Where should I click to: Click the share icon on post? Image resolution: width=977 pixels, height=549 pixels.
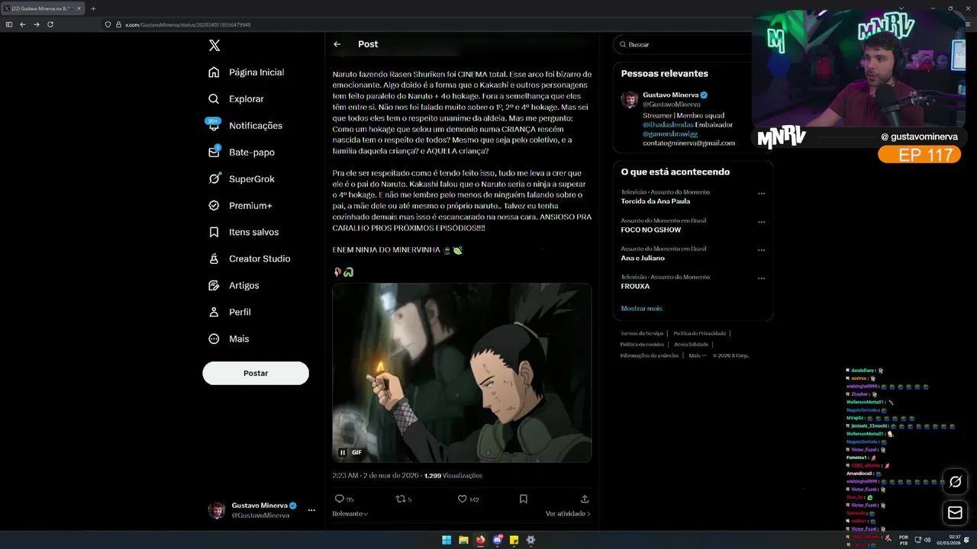click(x=585, y=499)
